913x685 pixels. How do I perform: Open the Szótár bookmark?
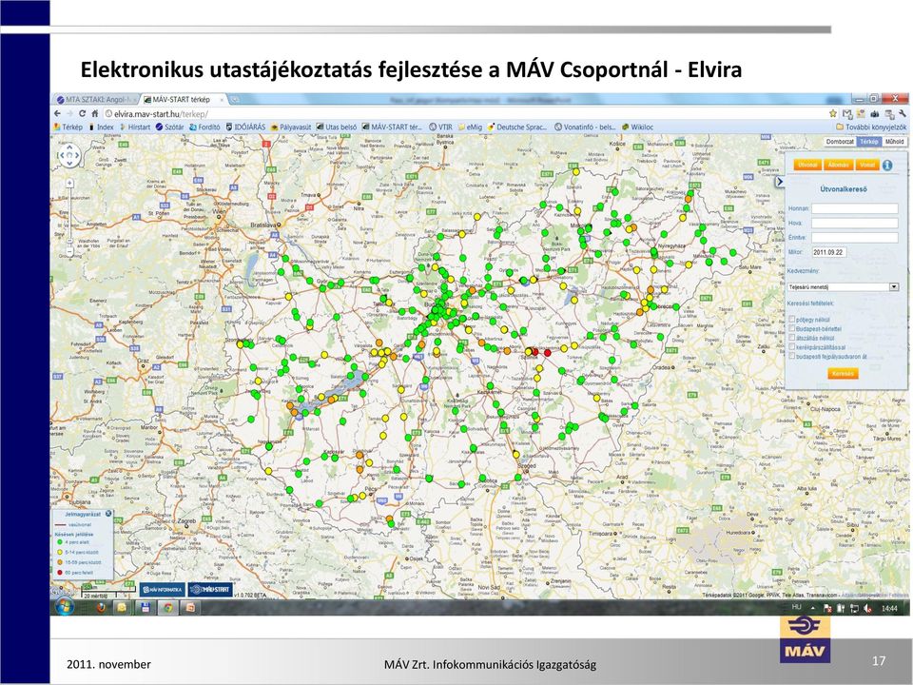[x=170, y=127]
